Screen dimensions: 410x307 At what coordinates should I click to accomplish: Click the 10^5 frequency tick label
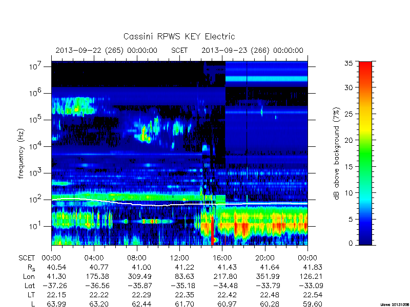click(x=36, y=119)
